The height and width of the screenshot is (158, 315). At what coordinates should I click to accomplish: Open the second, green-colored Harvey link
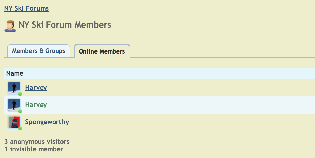tap(36, 105)
